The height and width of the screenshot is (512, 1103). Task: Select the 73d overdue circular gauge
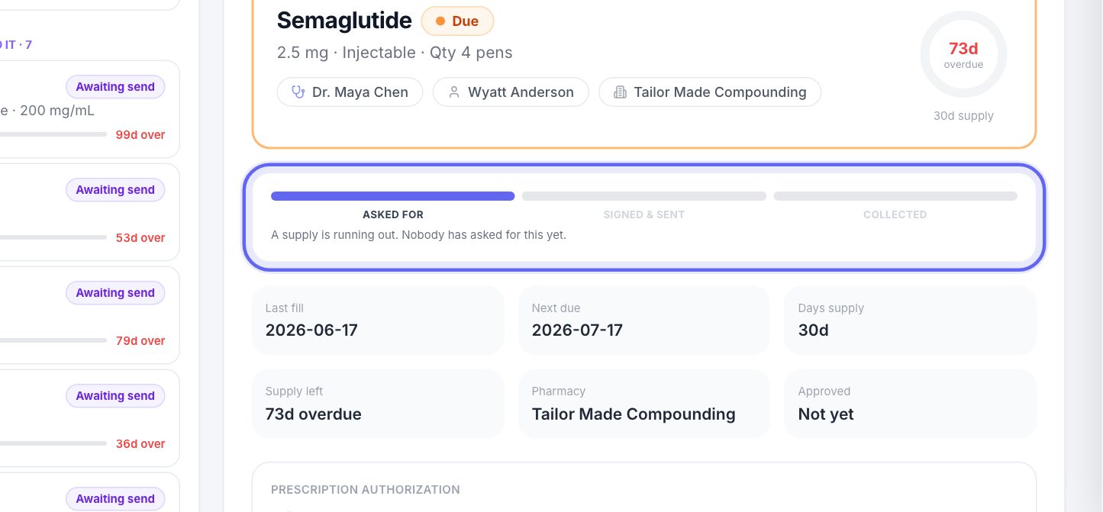(x=963, y=54)
